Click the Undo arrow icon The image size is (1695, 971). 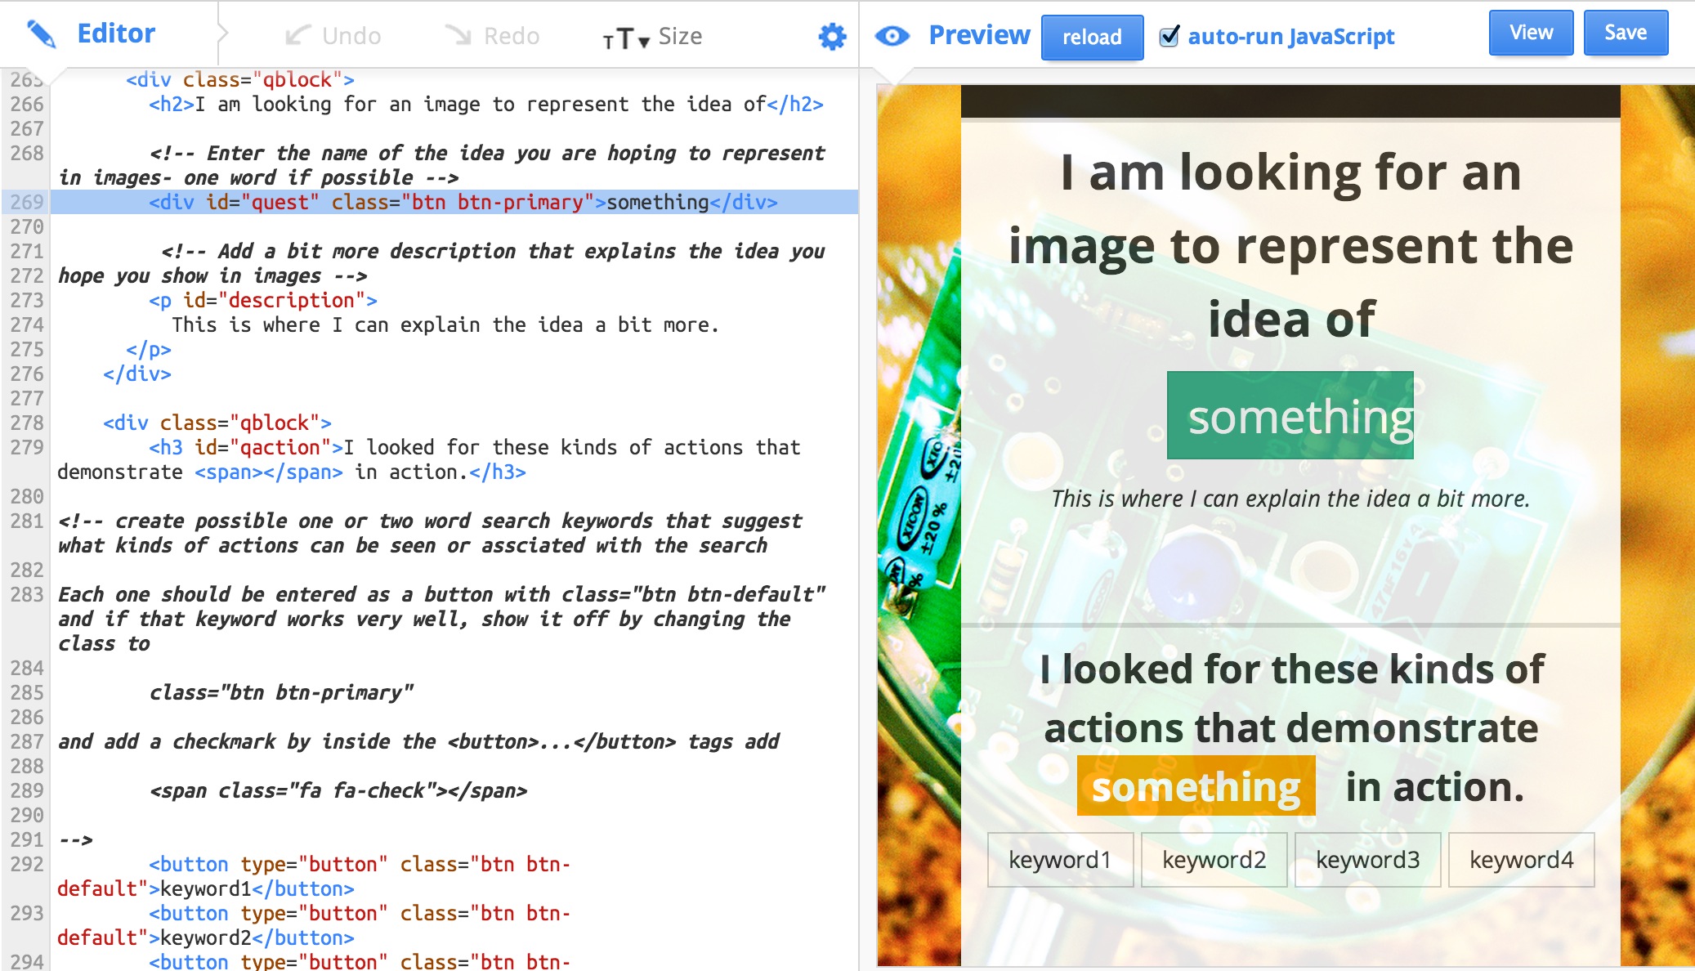pos(297,35)
